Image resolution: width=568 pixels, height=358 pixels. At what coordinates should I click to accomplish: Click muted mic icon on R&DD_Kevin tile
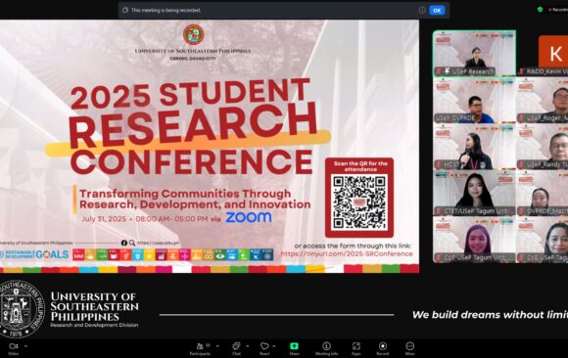point(522,71)
